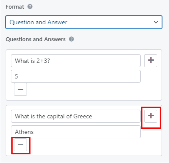This screenshot has height=163, width=169.
Task: Focus the answer field containing 5
Action: pyautogui.click(x=76, y=76)
